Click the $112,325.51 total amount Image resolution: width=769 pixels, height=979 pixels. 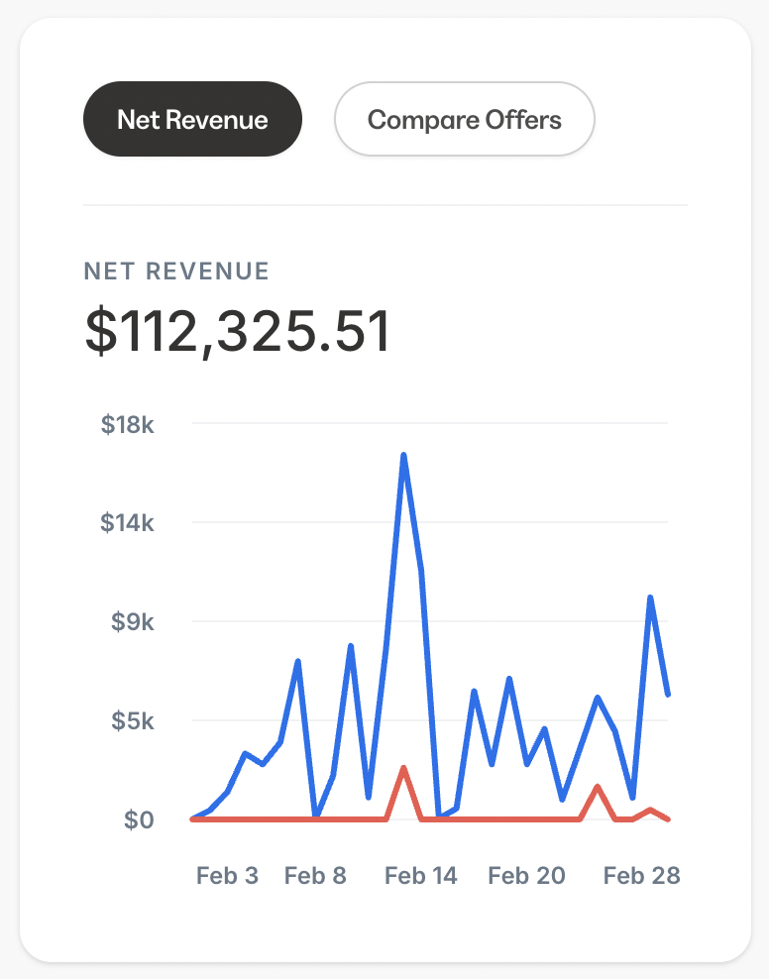pyautogui.click(x=238, y=332)
